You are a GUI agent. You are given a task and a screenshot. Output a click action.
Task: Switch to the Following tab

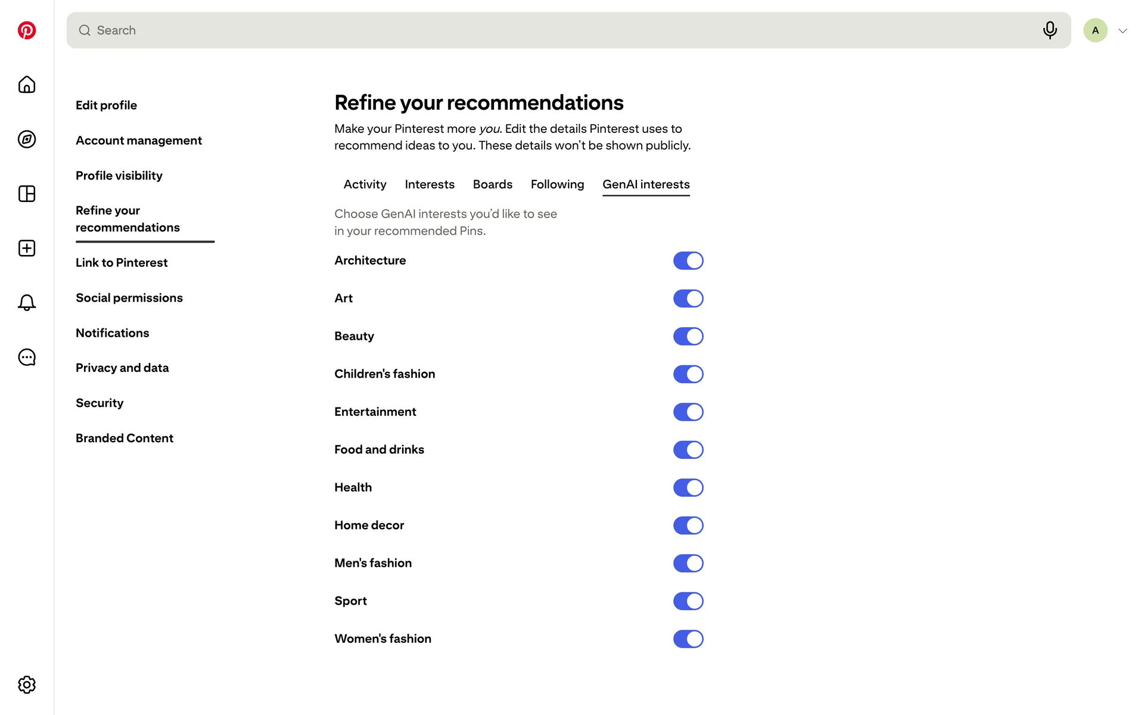click(557, 185)
